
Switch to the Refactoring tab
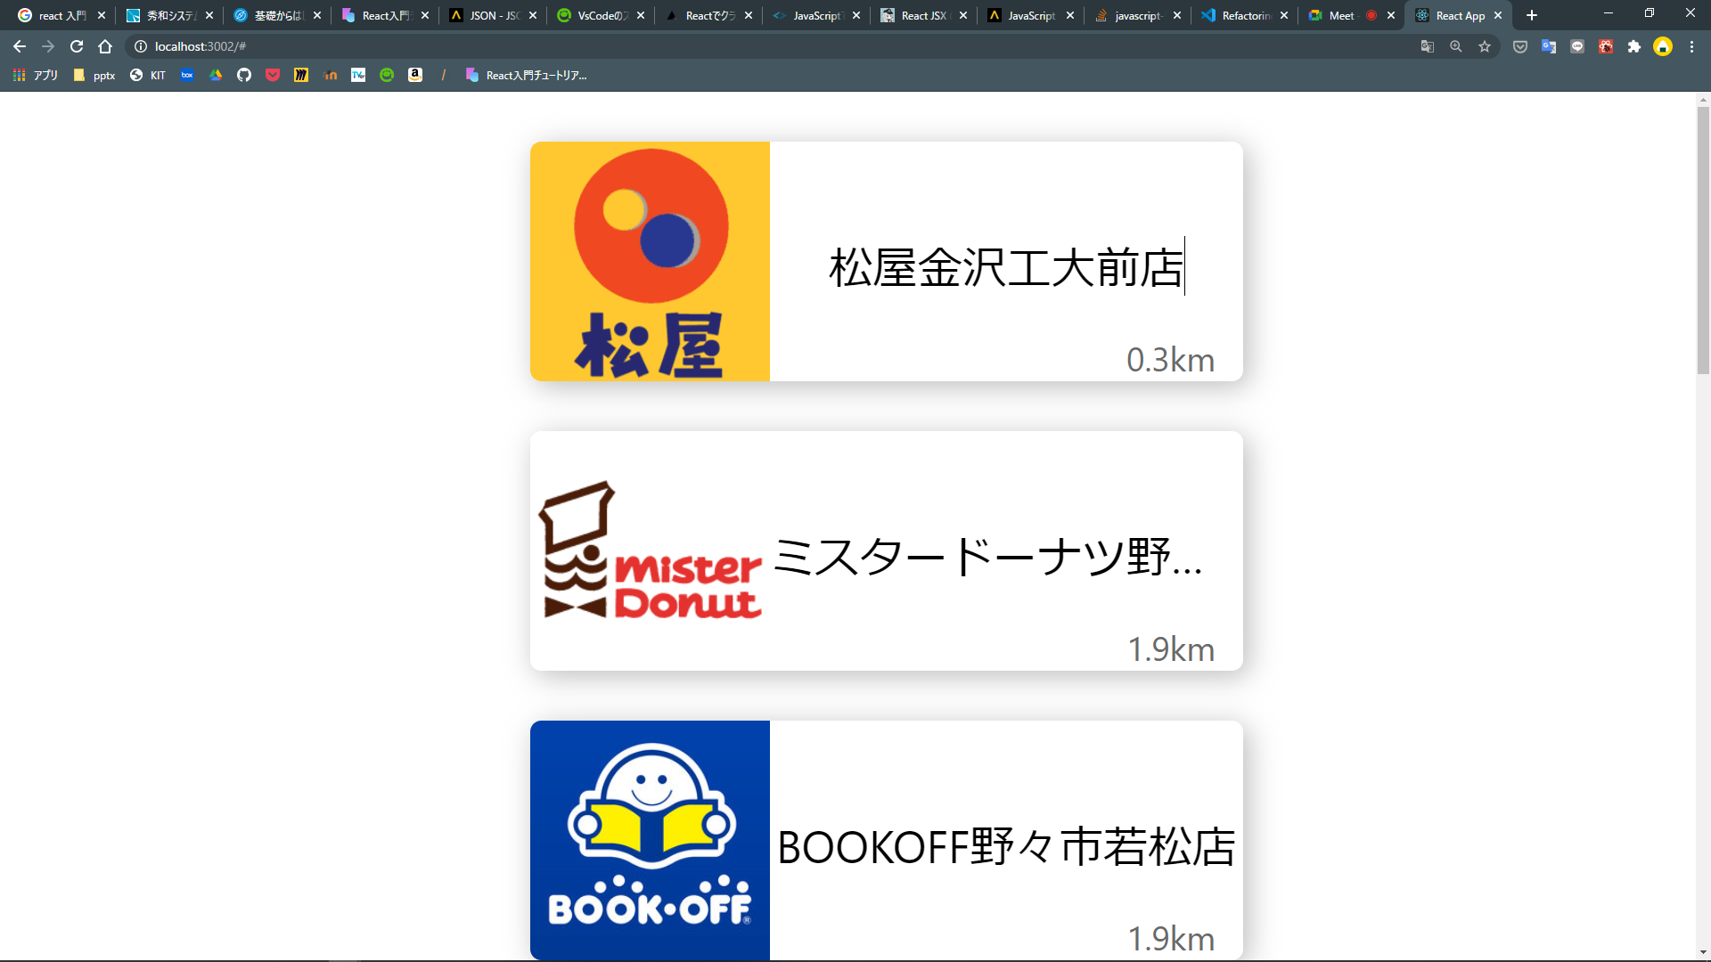[1244, 15]
